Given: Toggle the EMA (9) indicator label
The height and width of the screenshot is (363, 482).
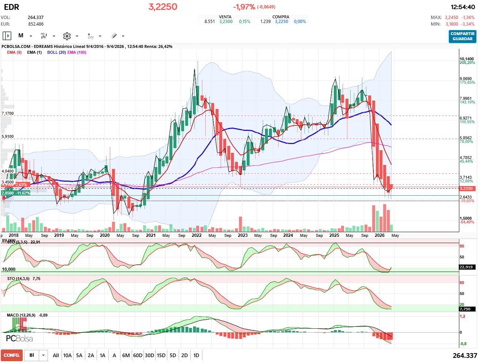Looking at the screenshot, I should [x=14, y=52].
